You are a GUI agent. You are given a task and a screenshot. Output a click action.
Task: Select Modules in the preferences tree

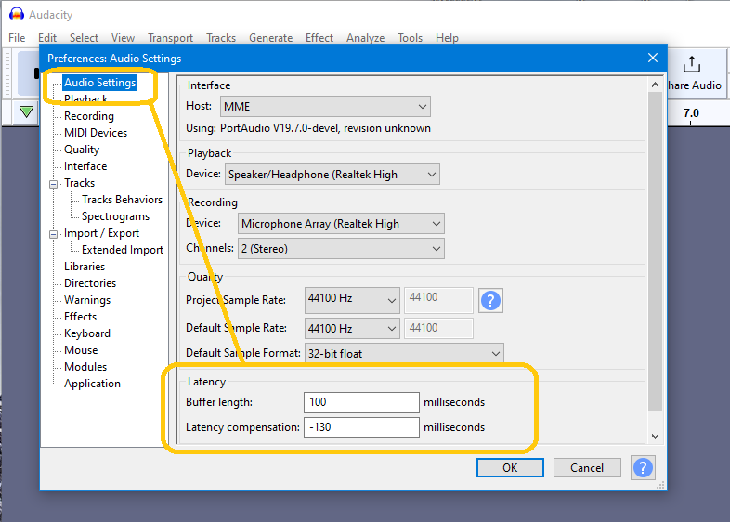[x=85, y=367]
